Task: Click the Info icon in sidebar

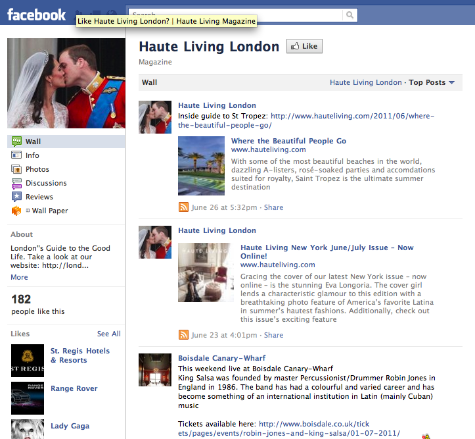Action: (x=16, y=155)
